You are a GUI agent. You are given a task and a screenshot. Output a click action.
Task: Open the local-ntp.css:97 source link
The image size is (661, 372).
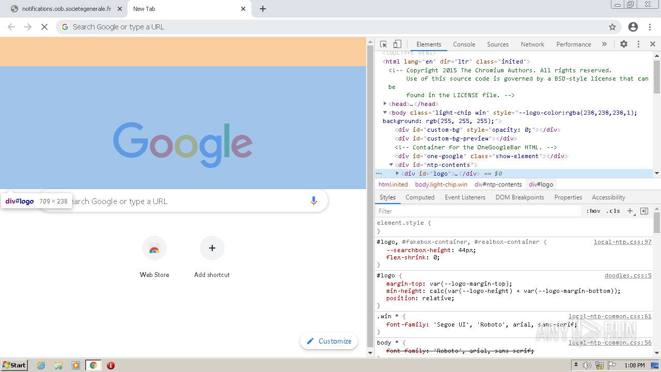coord(622,242)
